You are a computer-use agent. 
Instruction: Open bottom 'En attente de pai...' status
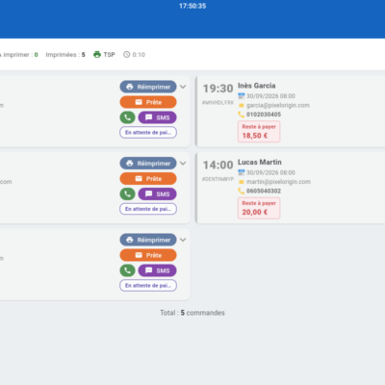point(148,286)
